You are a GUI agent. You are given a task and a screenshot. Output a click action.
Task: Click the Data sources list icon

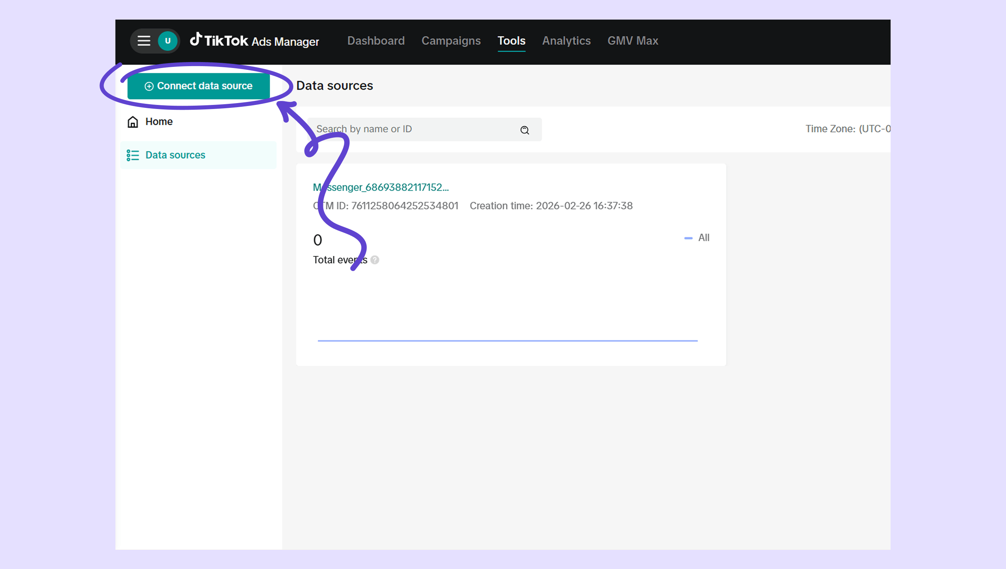pos(133,155)
